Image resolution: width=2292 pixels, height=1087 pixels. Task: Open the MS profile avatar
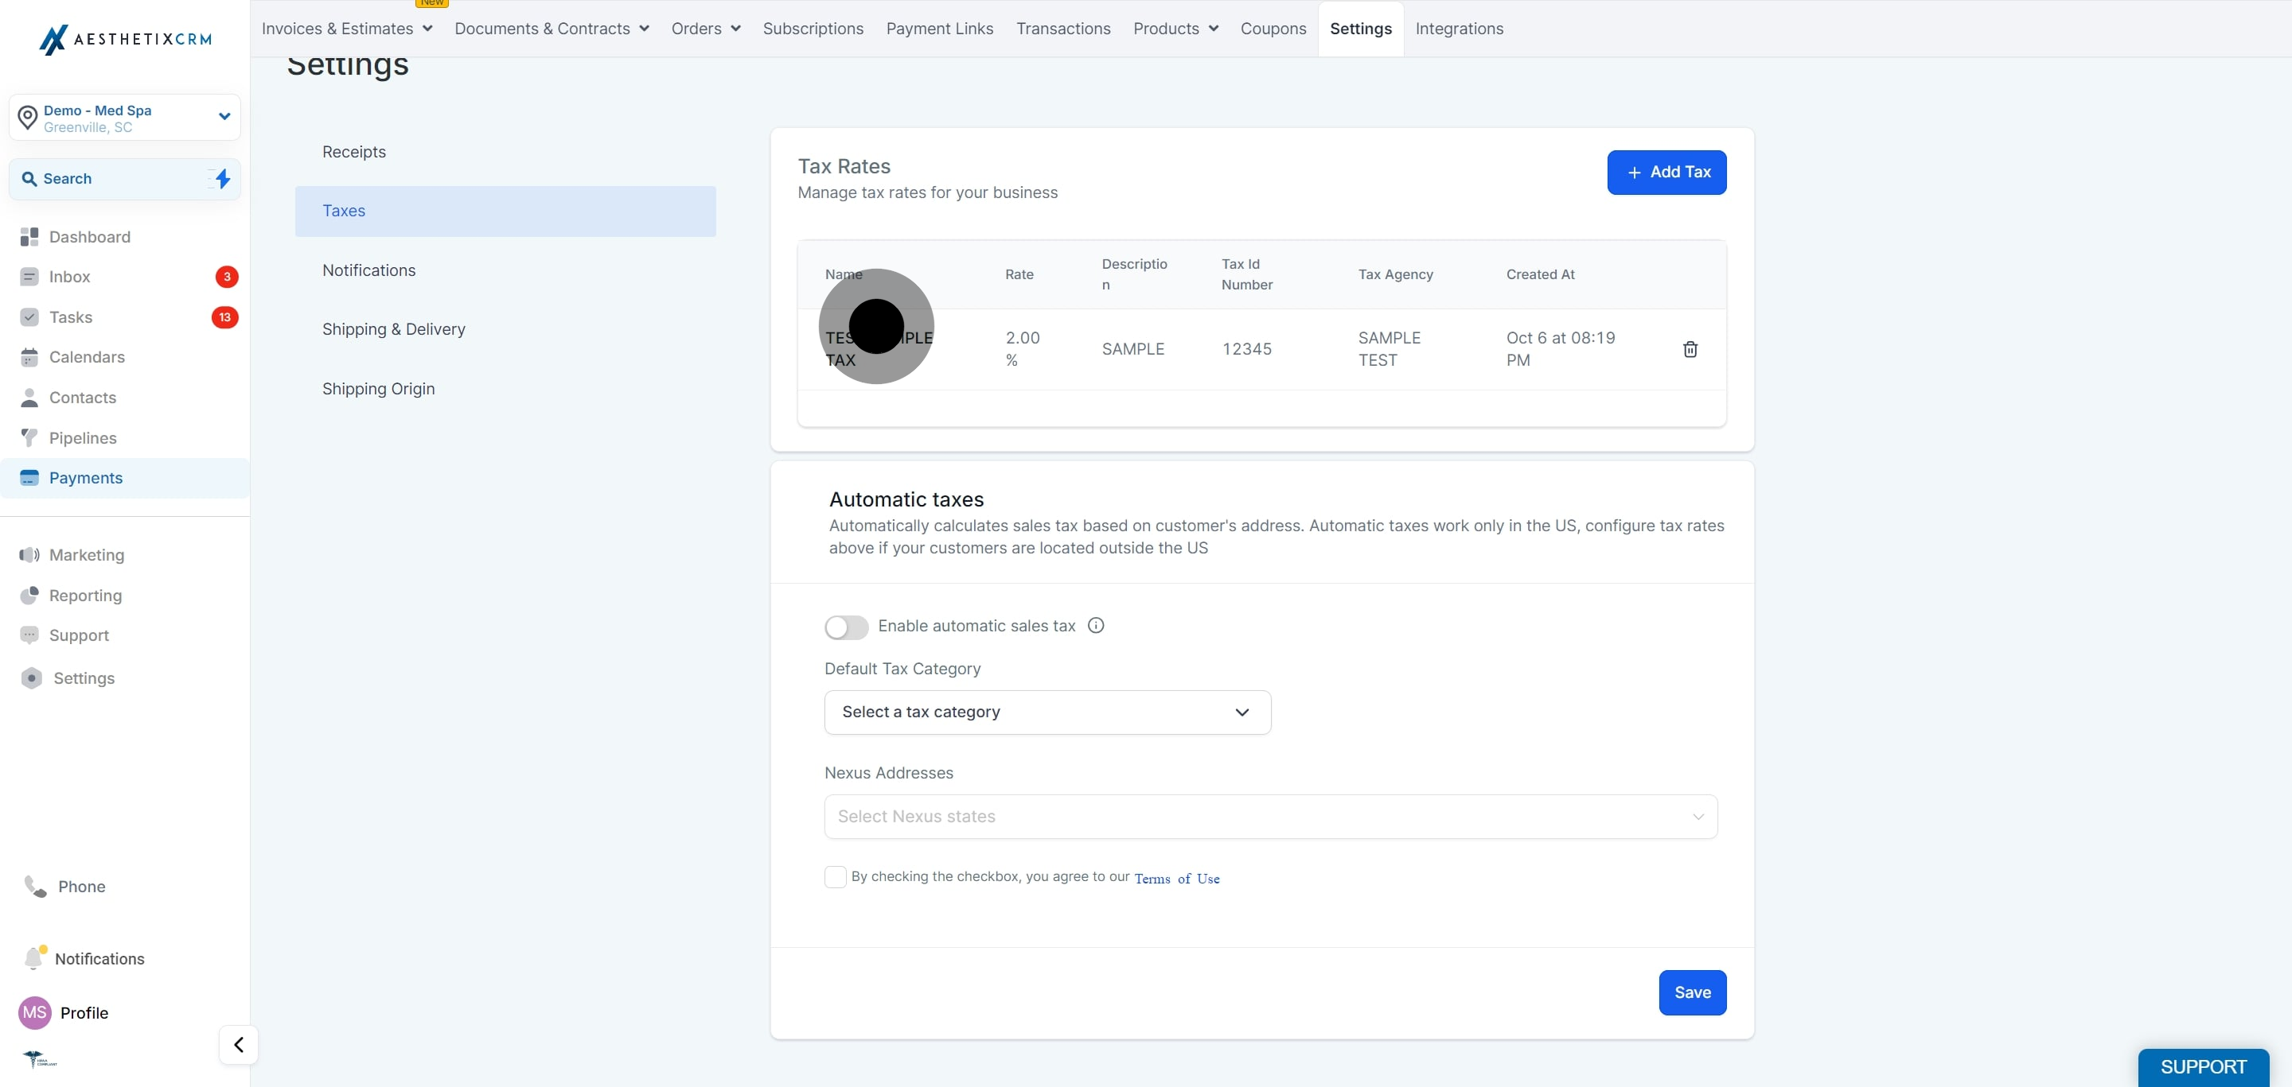(35, 1012)
